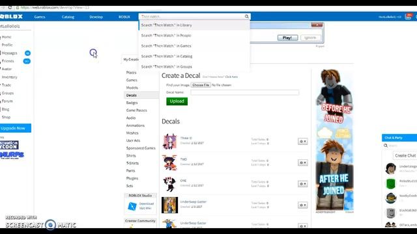Click the Choose File button
417x234 pixels.
[x=201, y=85]
